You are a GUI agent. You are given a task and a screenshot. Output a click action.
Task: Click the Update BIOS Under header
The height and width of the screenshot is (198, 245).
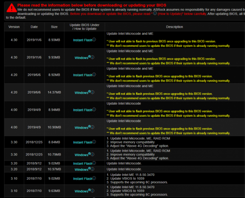coord(85,27)
